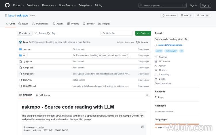The width and height of the screenshot is (216, 135).
Task: Click the Sign up button
Action: pos(206,5)
